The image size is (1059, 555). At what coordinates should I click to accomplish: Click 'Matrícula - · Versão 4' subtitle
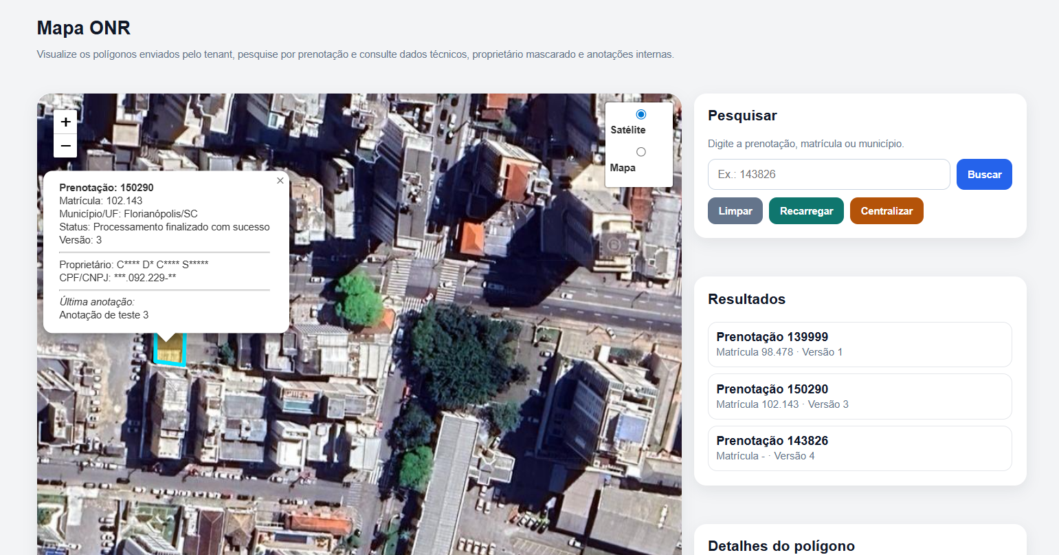766,456
